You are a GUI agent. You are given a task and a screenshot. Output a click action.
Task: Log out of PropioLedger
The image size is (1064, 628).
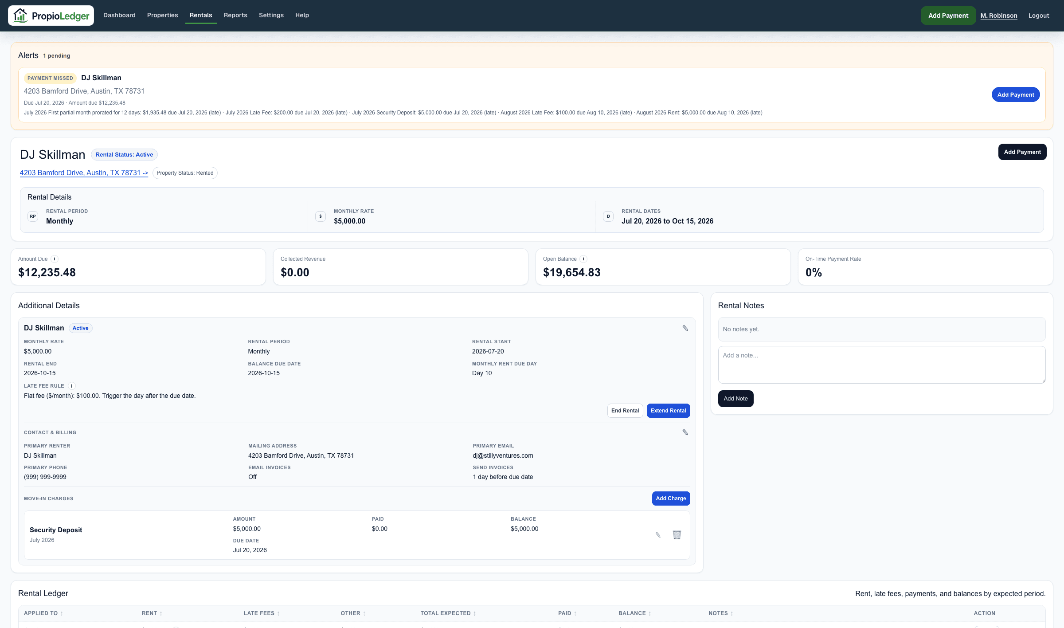click(1039, 16)
